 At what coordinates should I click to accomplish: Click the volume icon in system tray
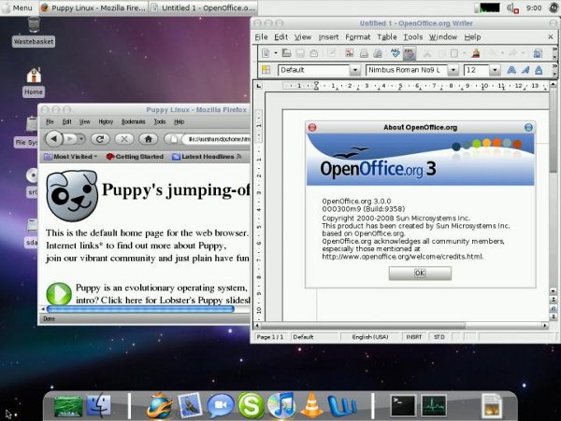tap(512, 7)
